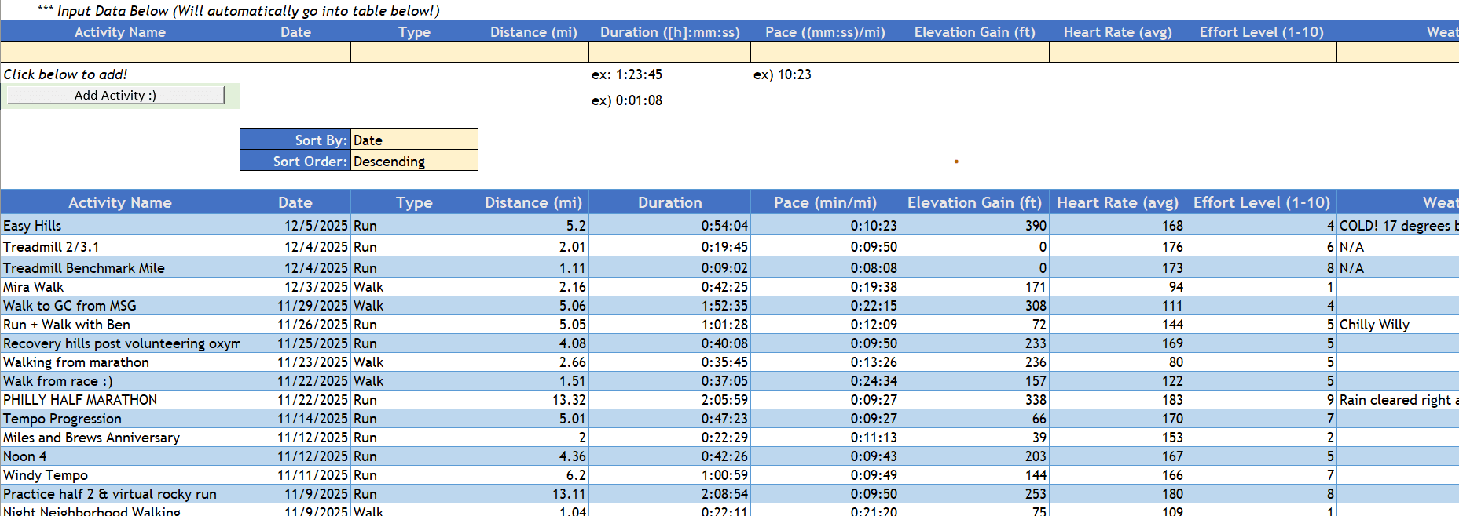
Task: Select the 'Walk from race :)' cell
Action: 120,381
